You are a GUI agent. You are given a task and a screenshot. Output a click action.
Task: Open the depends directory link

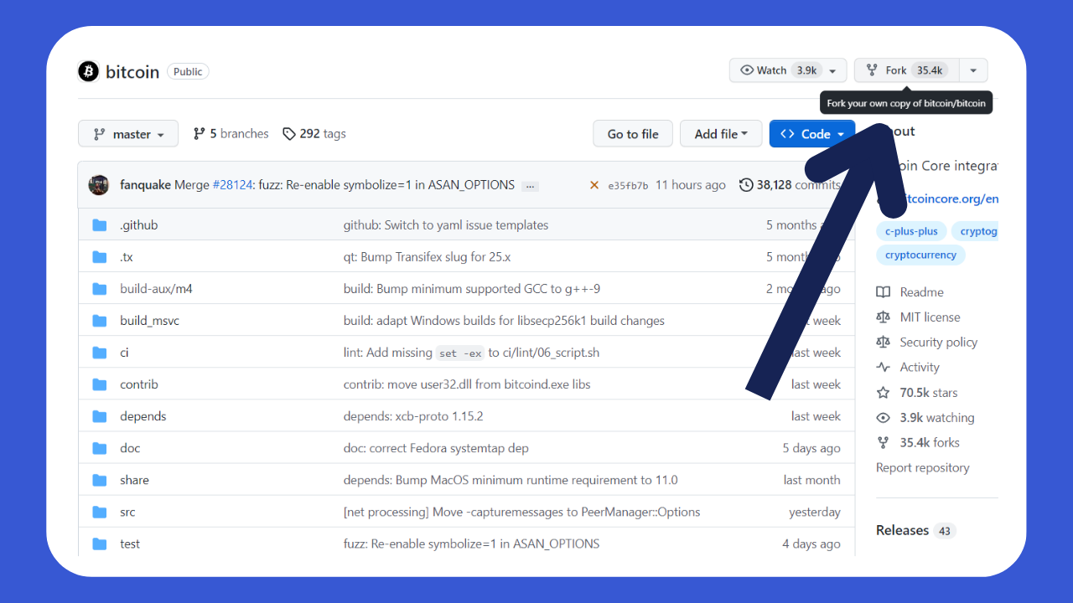(x=143, y=416)
